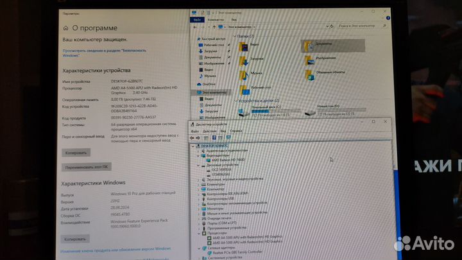Click Переименовать этот ПК button
The height and width of the screenshot is (260, 462).
87,167
